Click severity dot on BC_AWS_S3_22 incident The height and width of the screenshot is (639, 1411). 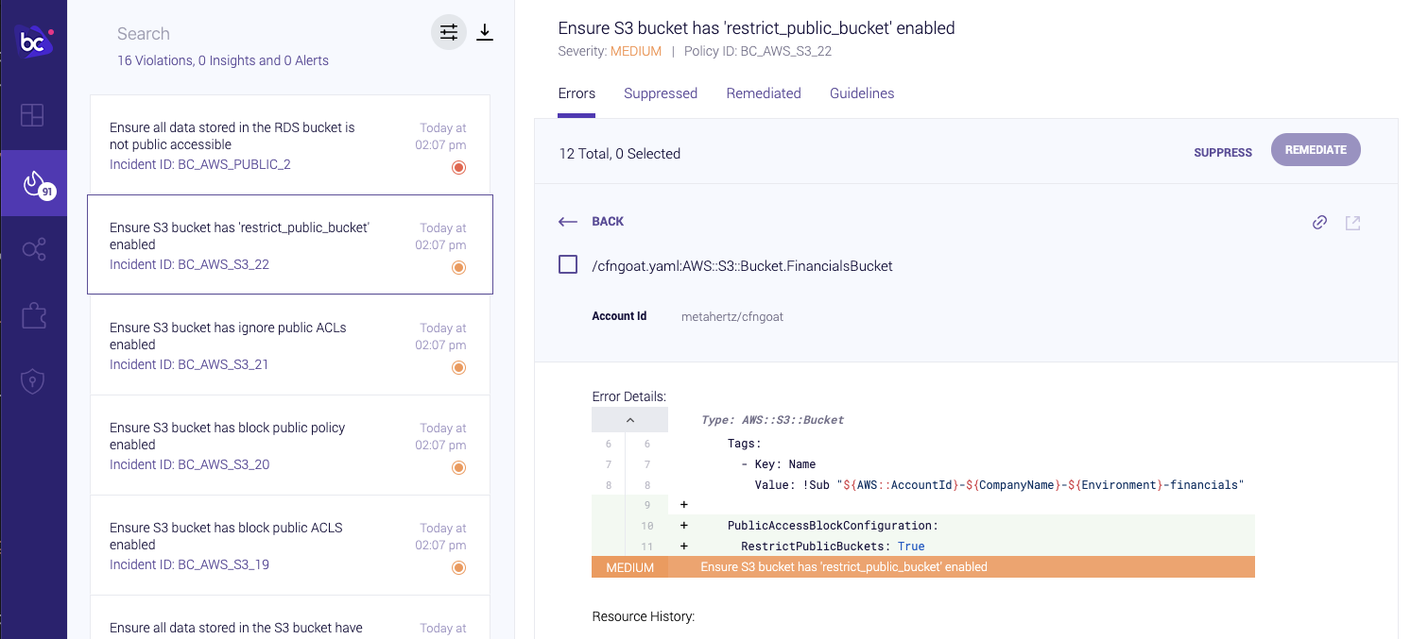[x=458, y=267]
